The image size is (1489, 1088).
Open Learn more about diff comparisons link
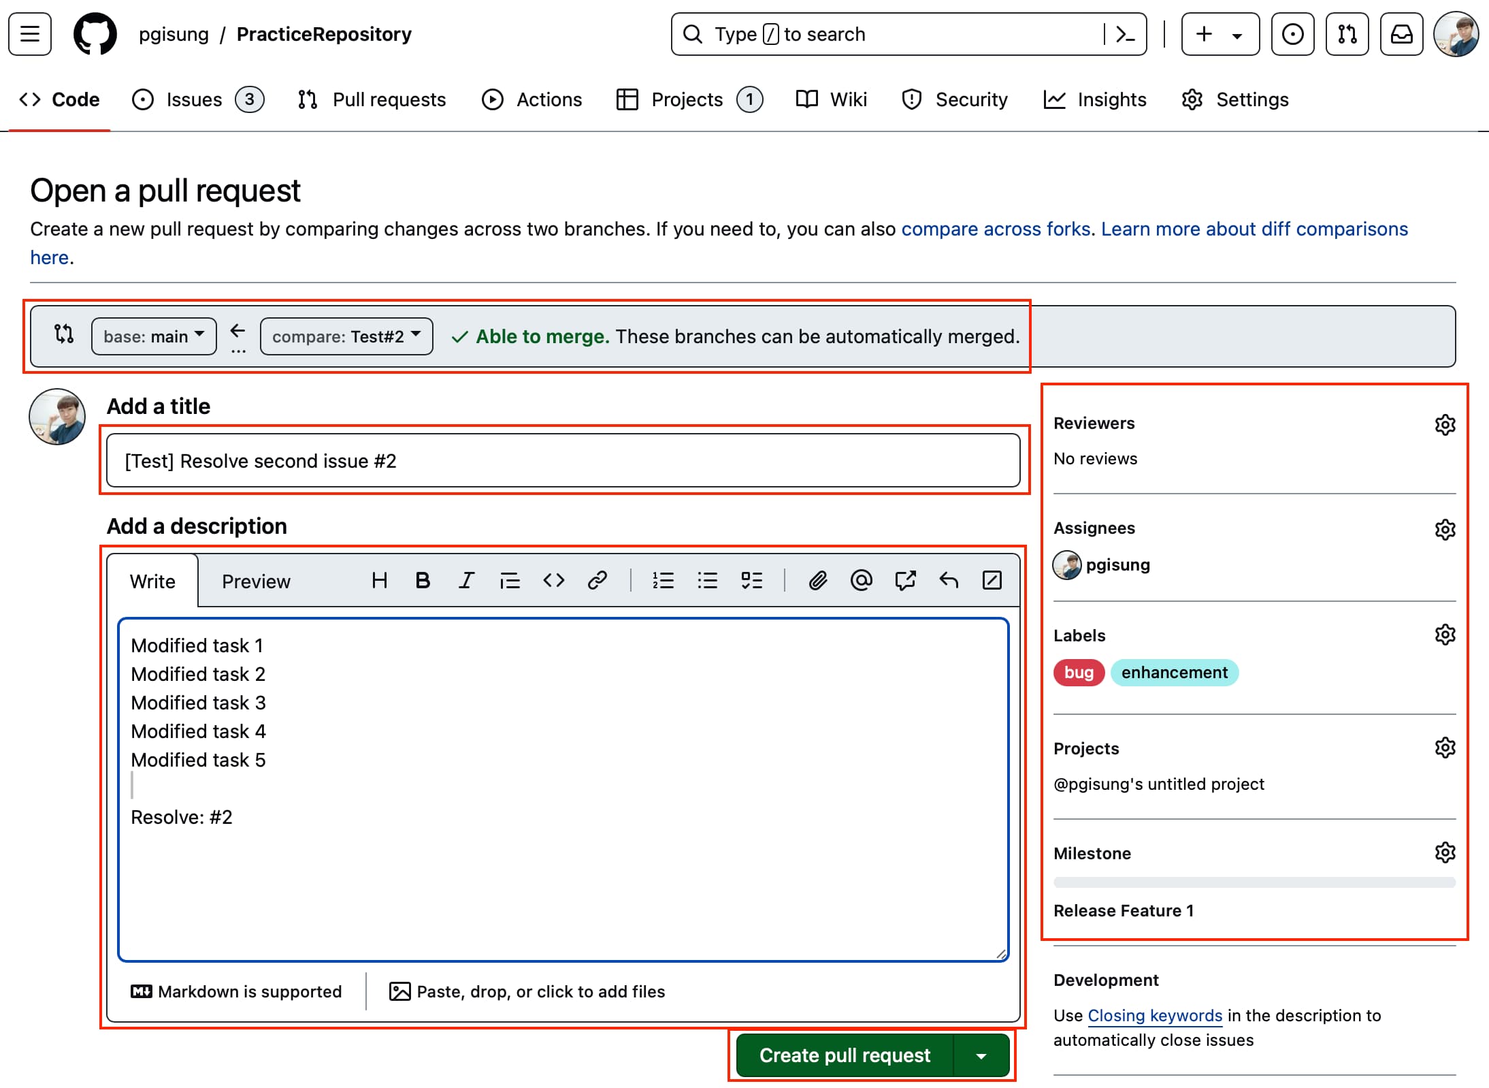click(1254, 229)
